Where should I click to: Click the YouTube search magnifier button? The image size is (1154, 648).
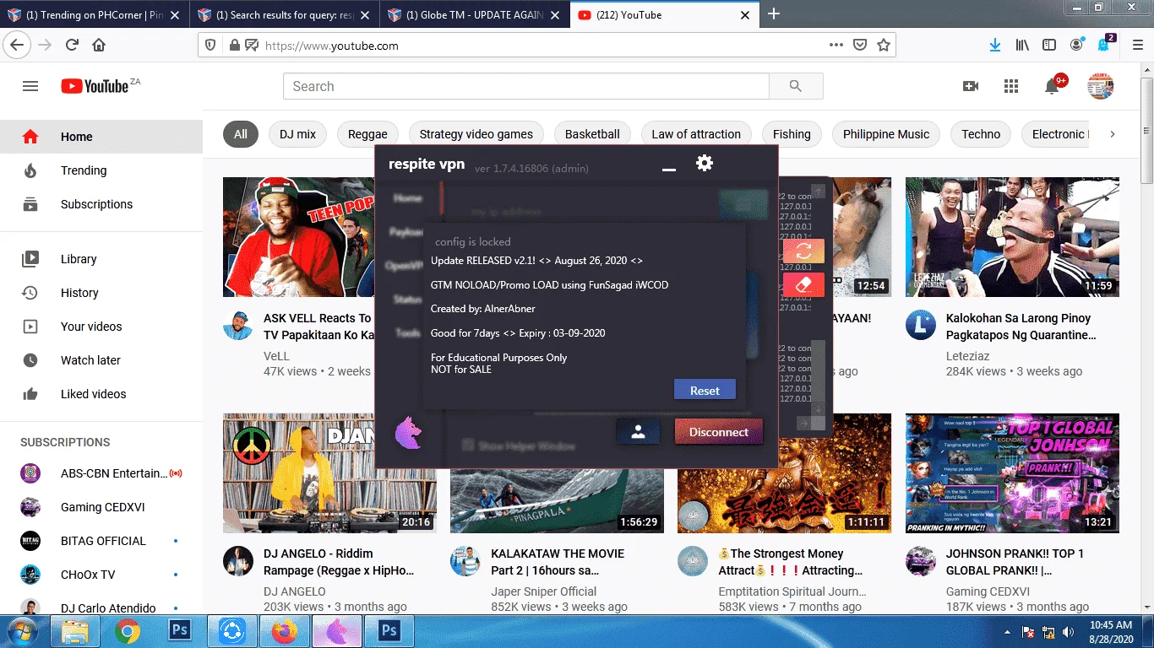click(796, 86)
